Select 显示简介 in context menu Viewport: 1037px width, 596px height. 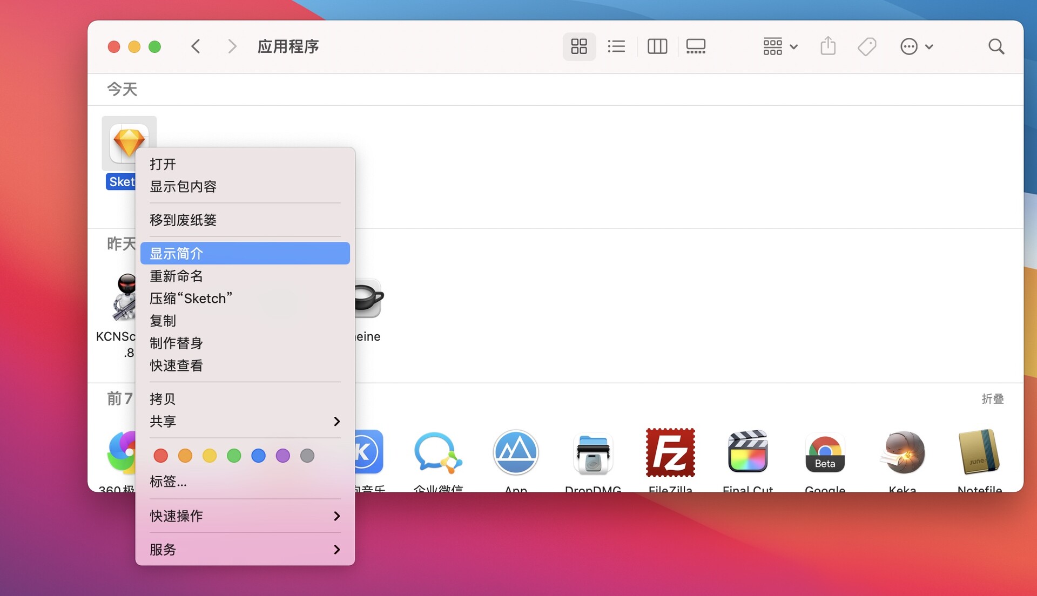[x=245, y=253]
